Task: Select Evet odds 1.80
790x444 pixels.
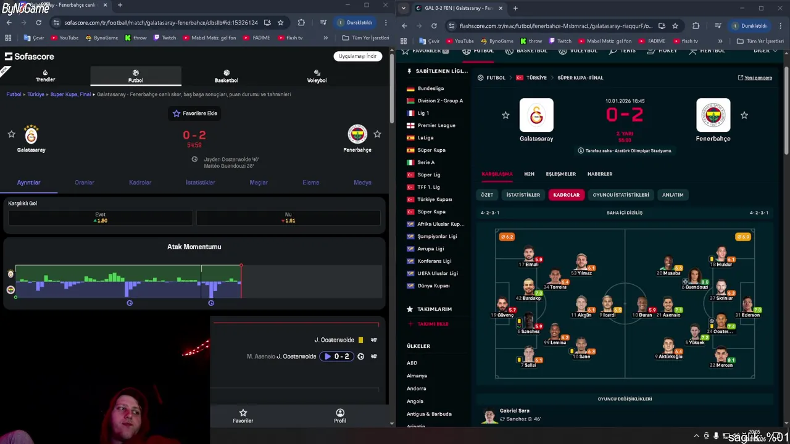Action: 100,218
